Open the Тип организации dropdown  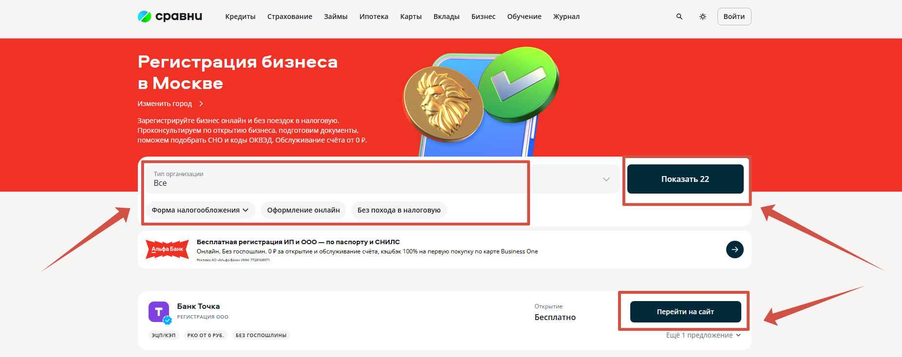[382, 179]
